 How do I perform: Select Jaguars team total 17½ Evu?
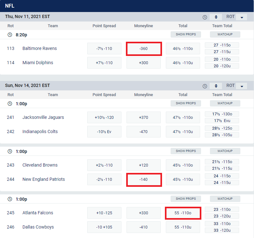point(222,121)
